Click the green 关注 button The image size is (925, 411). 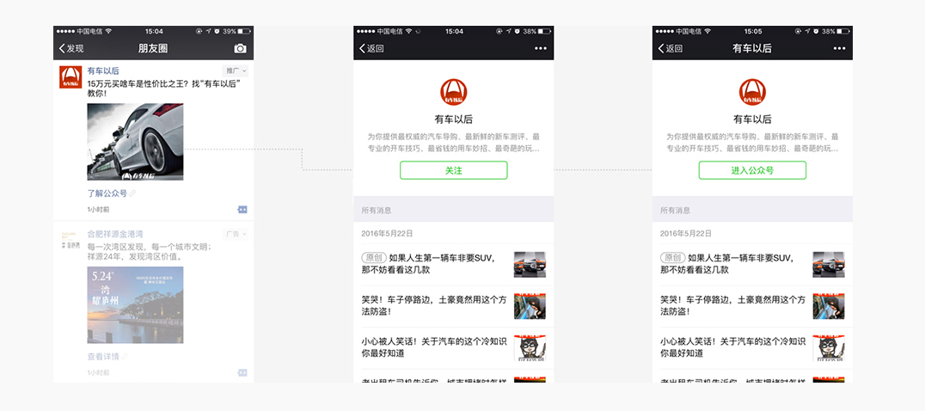[454, 170]
